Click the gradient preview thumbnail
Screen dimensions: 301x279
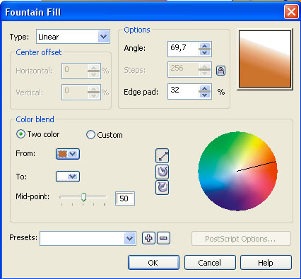pos(265,59)
